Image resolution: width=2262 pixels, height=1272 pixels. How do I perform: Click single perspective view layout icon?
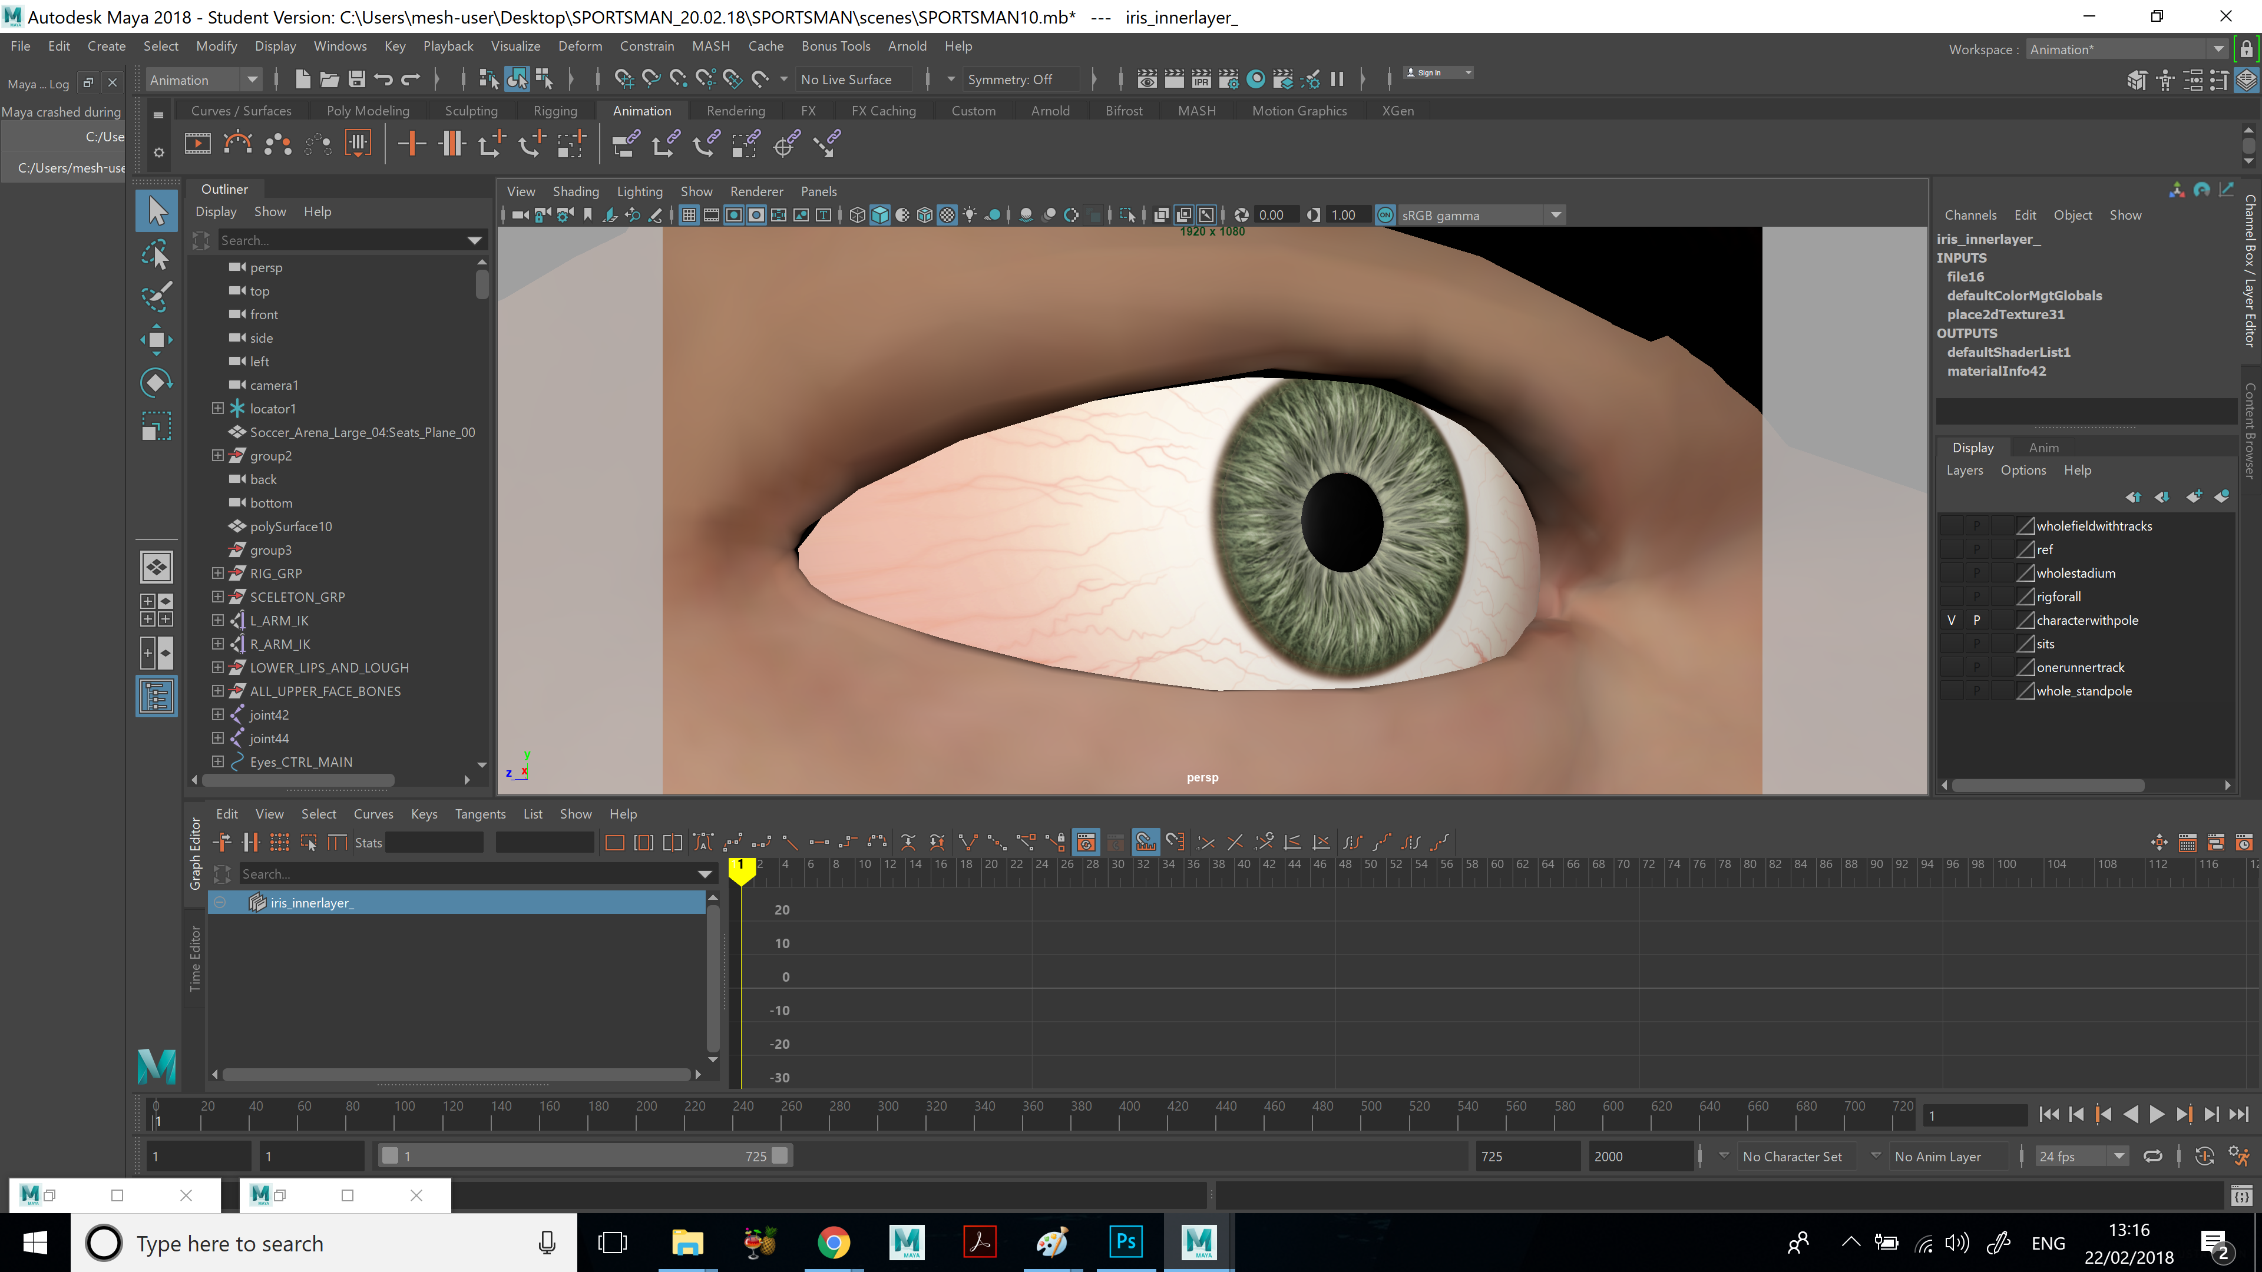pos(156,567)
